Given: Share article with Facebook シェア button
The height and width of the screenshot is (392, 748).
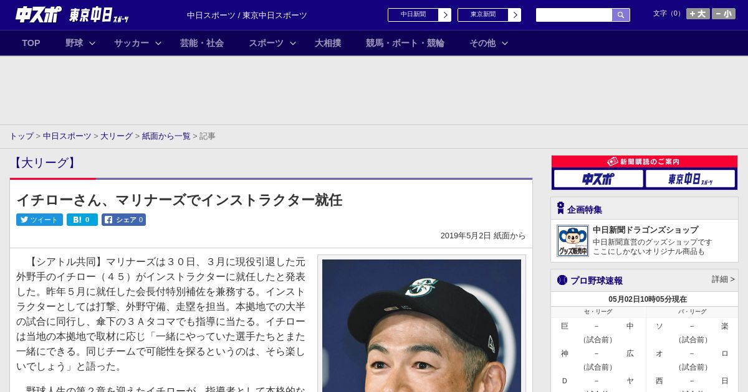Looking at the screenshot, I should pos(124,220).
